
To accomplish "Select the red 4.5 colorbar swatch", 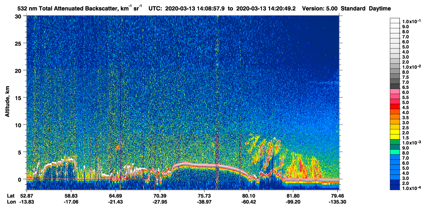I will 395,107.
